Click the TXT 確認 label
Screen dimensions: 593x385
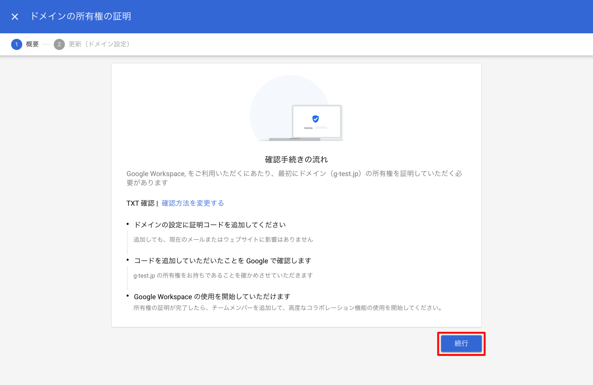coord(141,203)
